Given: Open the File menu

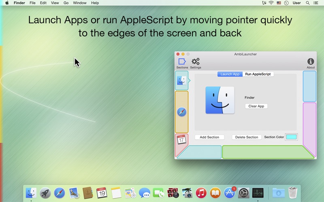Looking at the screenshot, I should click(x=32, y=3).
